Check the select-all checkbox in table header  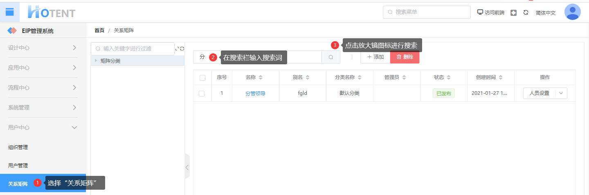(x=202, y=77)
